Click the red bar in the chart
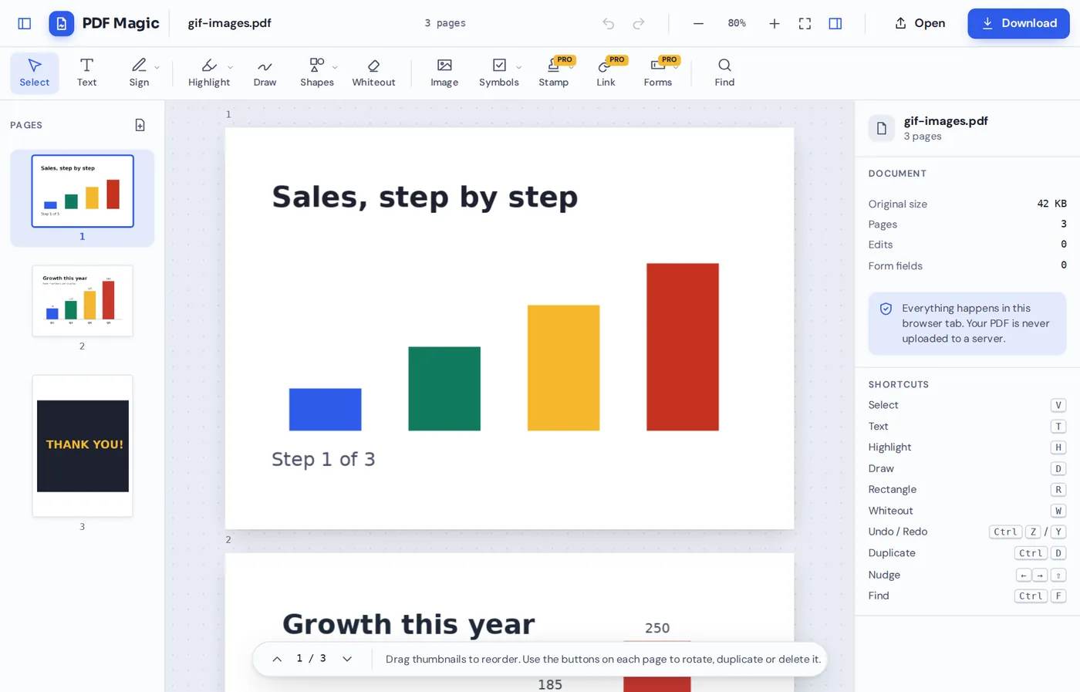 click(x=683, y=347)
